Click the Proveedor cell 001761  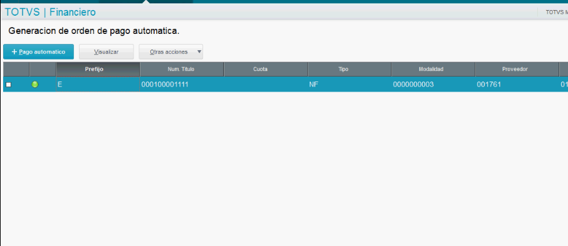point(517,85)
